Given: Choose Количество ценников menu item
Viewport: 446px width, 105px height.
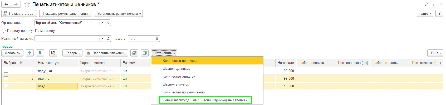Looking at the screenshot, I should (207, 61).
